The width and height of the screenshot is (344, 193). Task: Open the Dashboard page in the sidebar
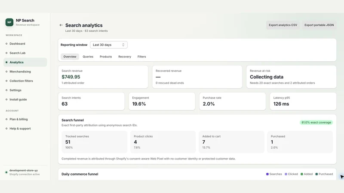(25, 44)
